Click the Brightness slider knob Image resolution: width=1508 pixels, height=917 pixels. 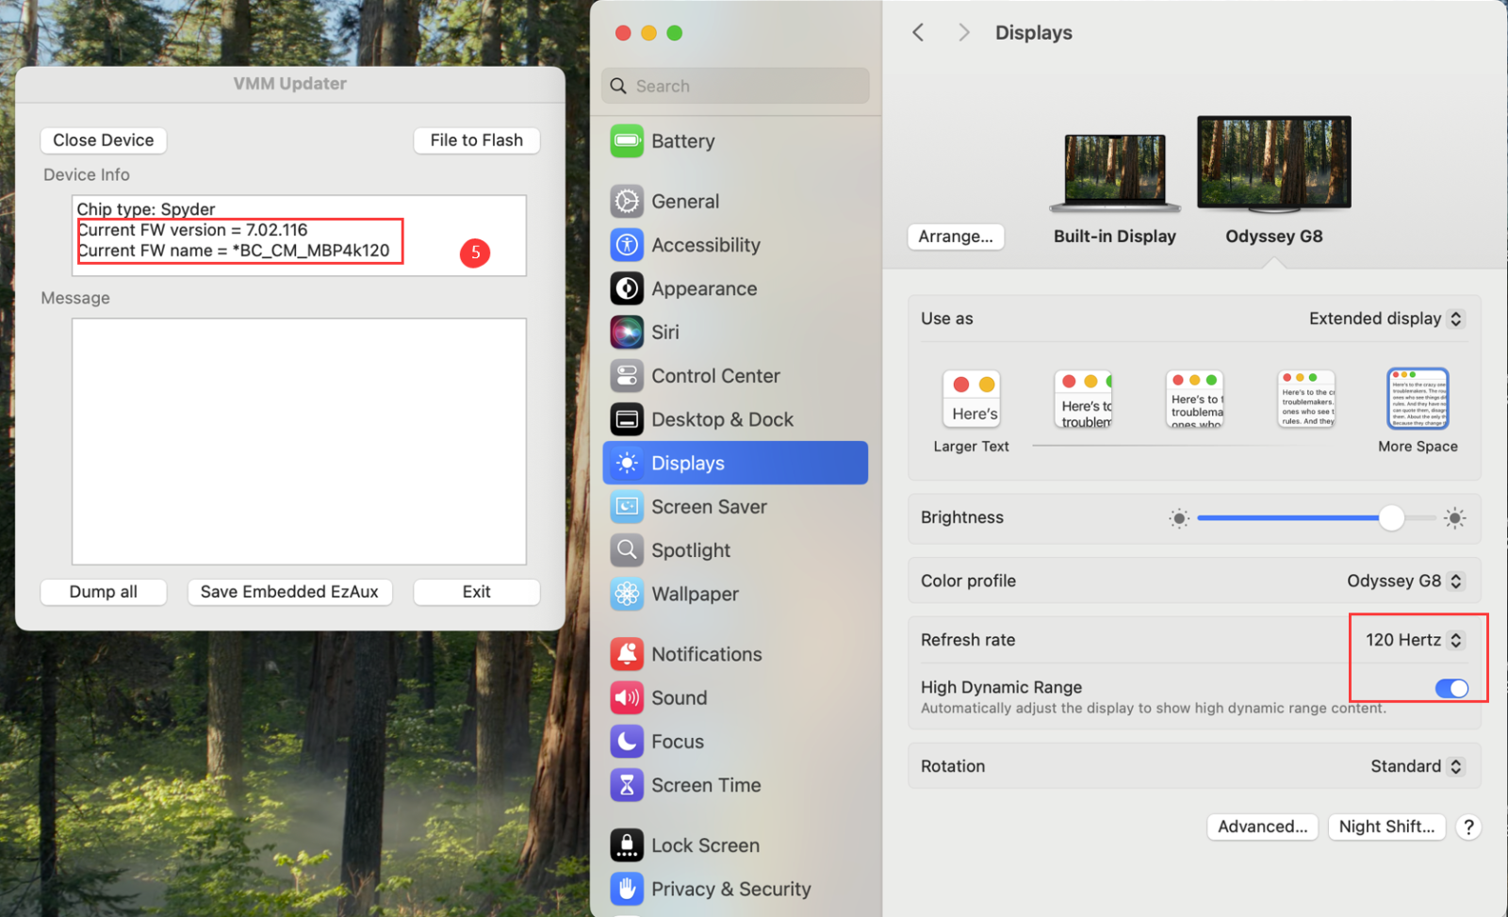tap(1391, 518)
